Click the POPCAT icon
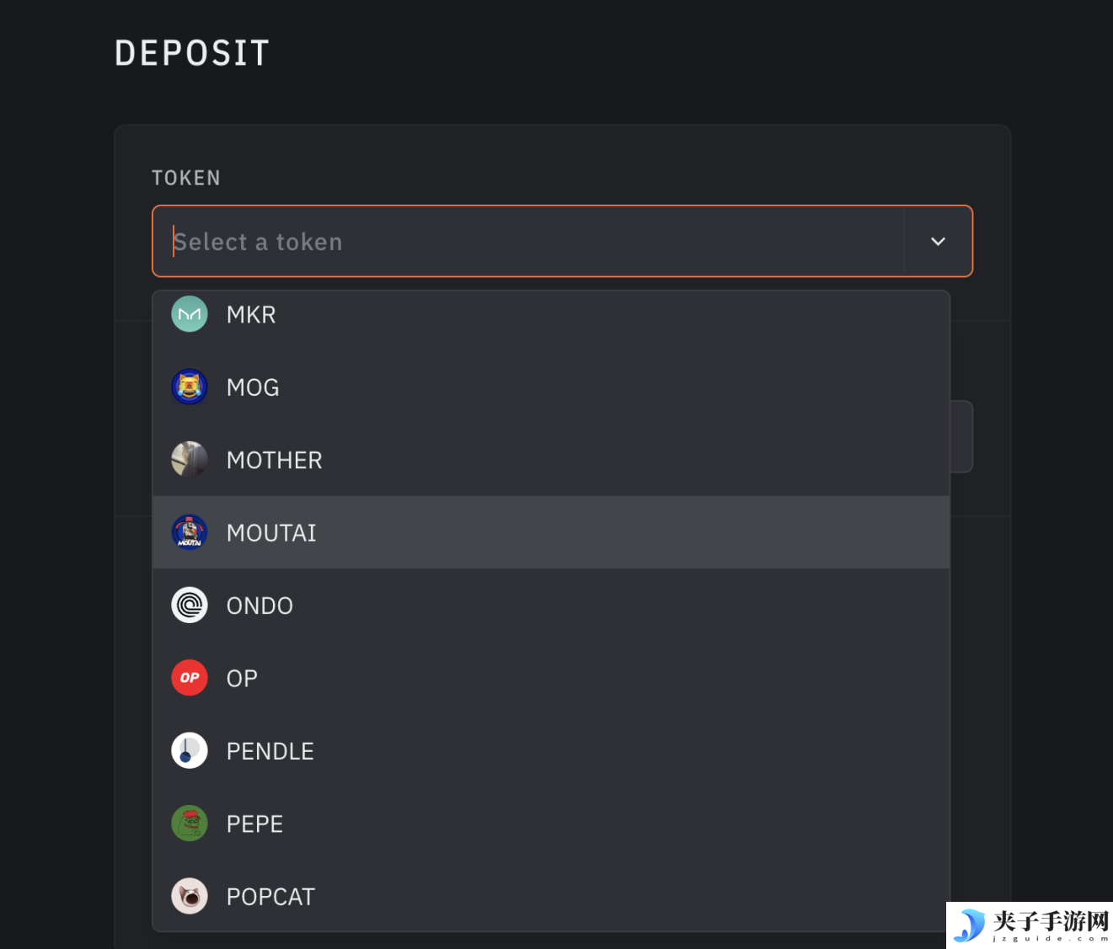 (190, 896)
